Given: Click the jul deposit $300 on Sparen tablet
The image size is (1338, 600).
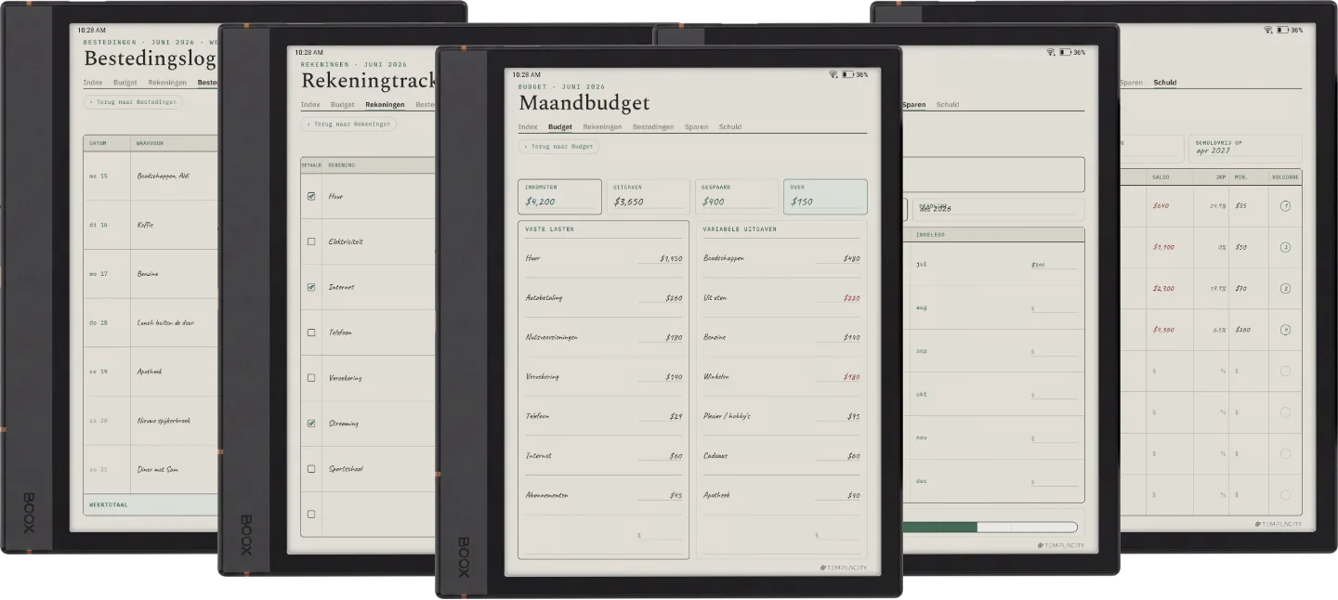Looking at the screenshot, I should click(x=1038, y=265).
